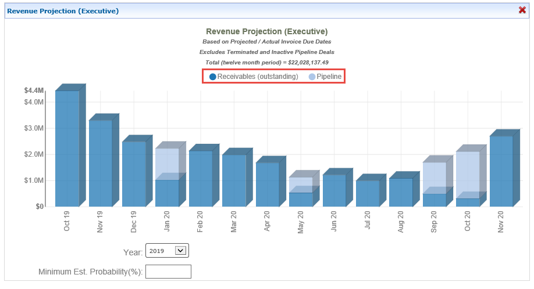Select the Feb 20 bar
The image size is (534, 289).
coord(201,179)
